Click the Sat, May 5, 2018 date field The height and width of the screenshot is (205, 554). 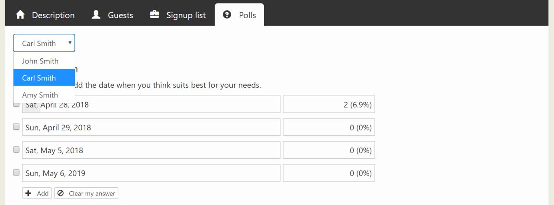coord(151,150)
